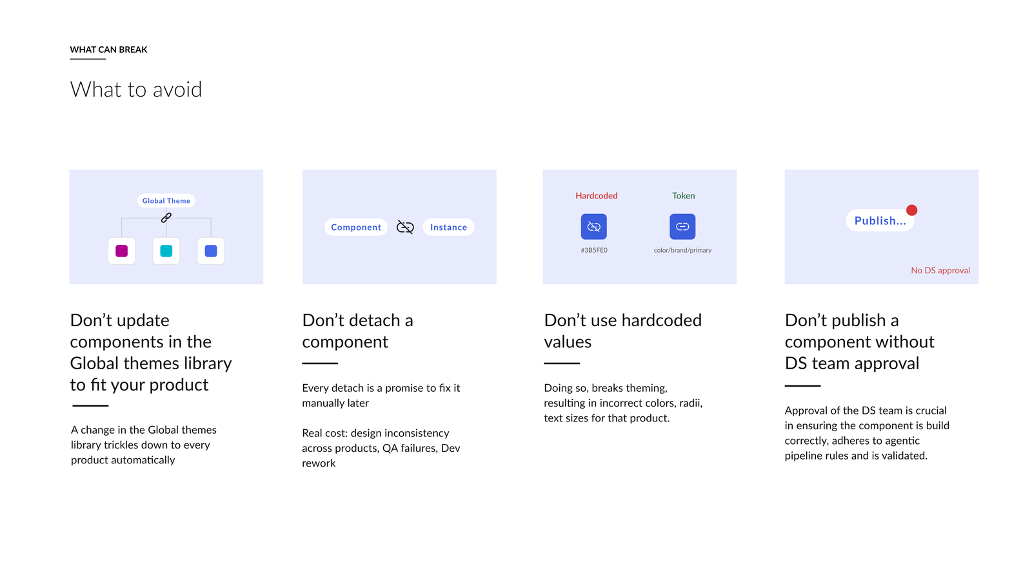This screenshot has height=580, width=1032.
Task: Pick the magenta theme swatch
Action: 121,251
